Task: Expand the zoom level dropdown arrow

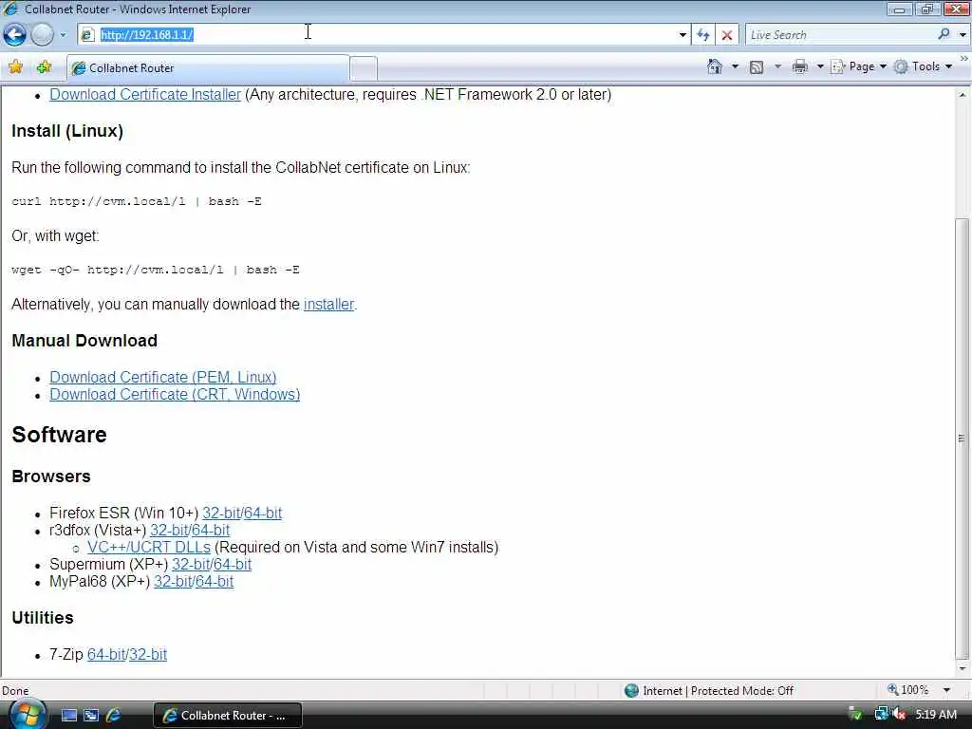Action: pyautogui.click(x=947, y=690)
